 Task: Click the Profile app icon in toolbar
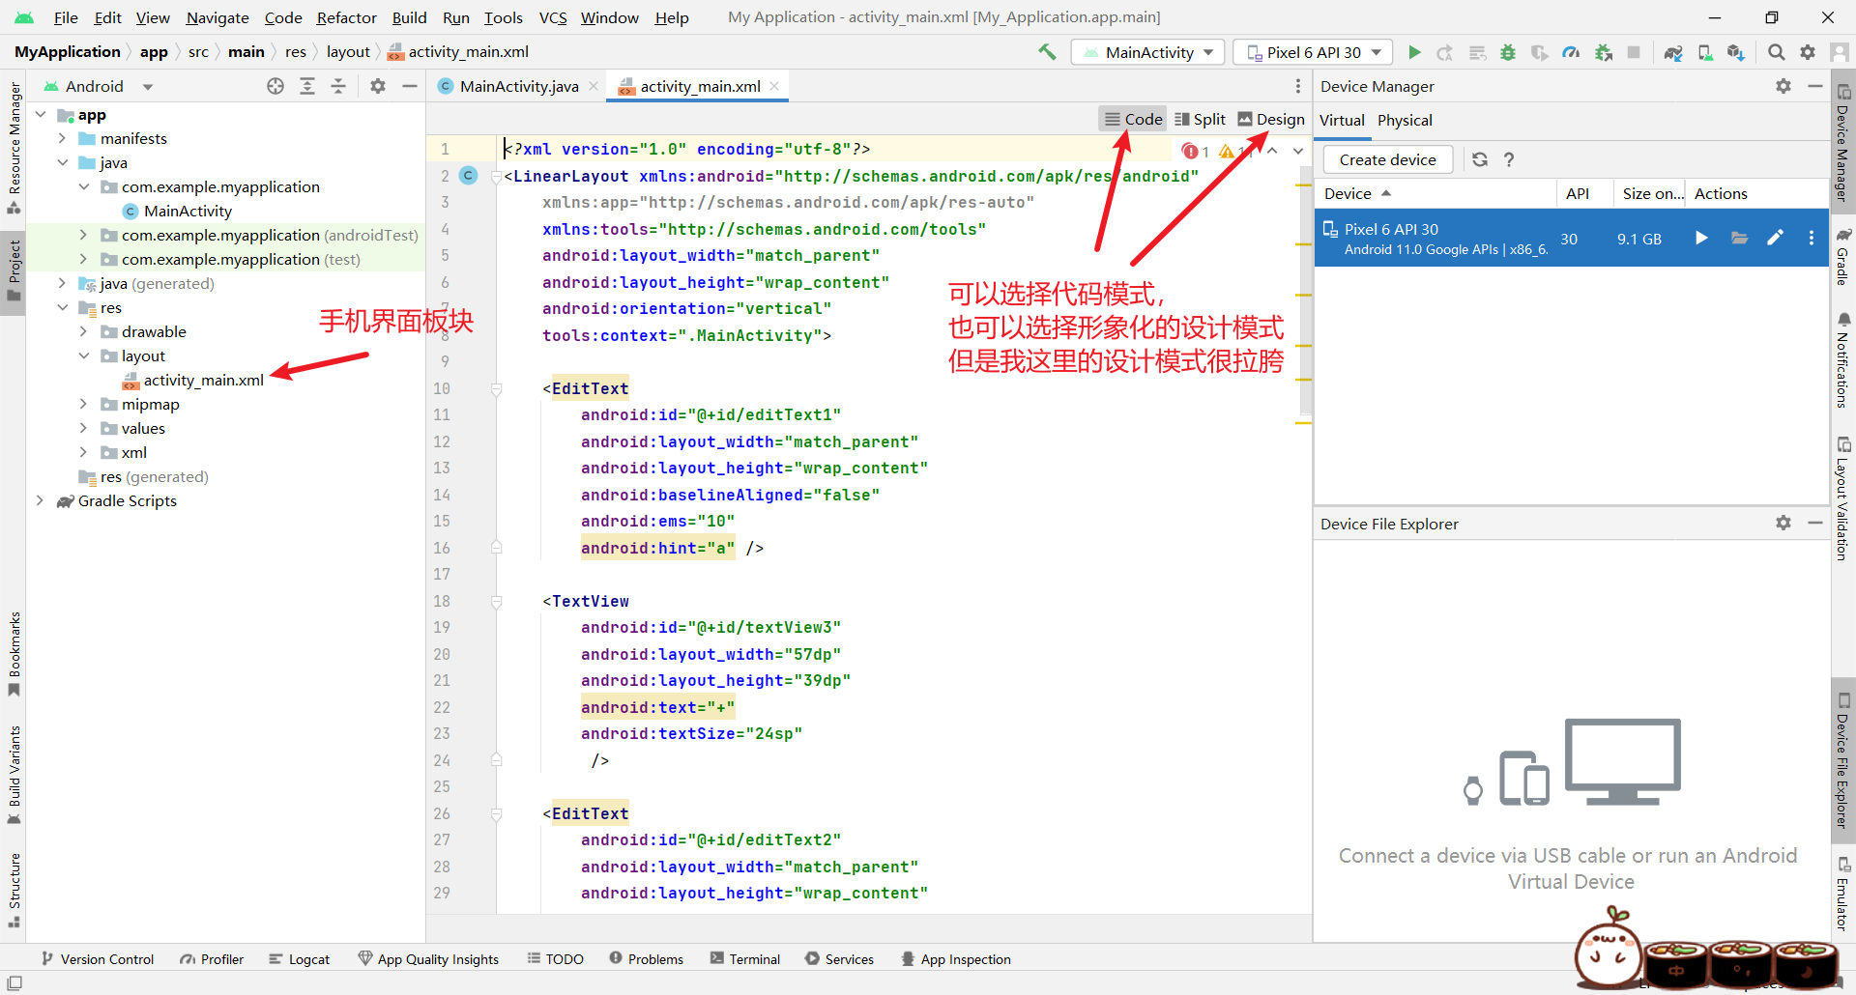click(x=1571, y=52)
